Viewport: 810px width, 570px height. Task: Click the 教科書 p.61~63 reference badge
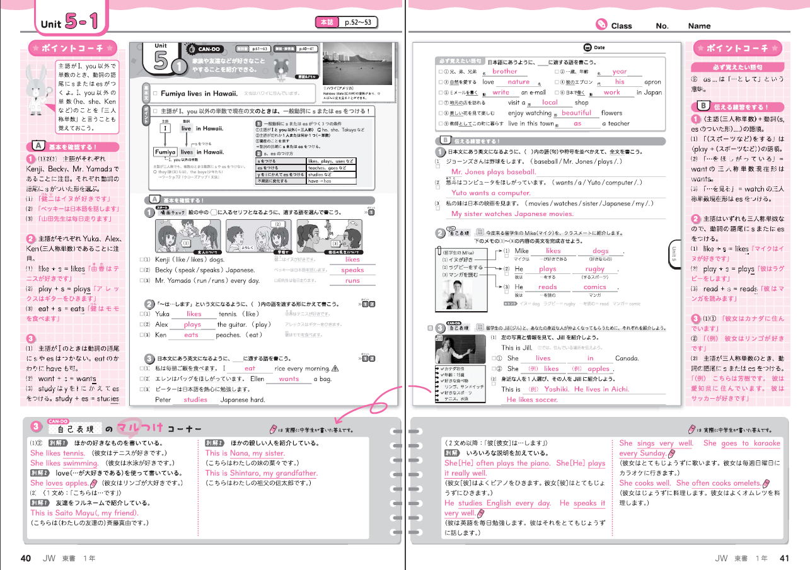point(253,48)
